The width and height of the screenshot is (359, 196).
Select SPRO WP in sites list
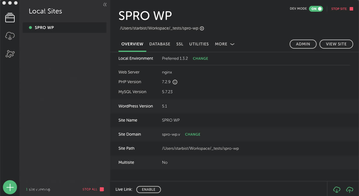64,28
